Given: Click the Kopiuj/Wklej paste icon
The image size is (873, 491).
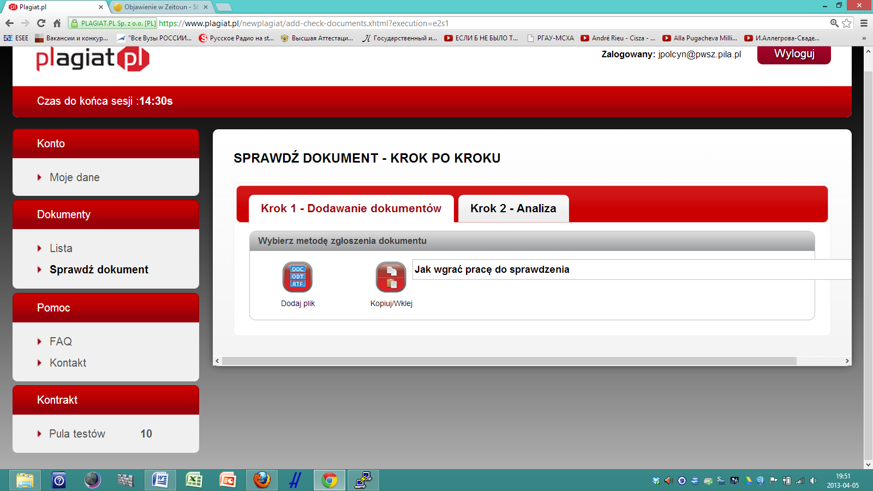Looking at the screenshot, I should coord(391,277).
